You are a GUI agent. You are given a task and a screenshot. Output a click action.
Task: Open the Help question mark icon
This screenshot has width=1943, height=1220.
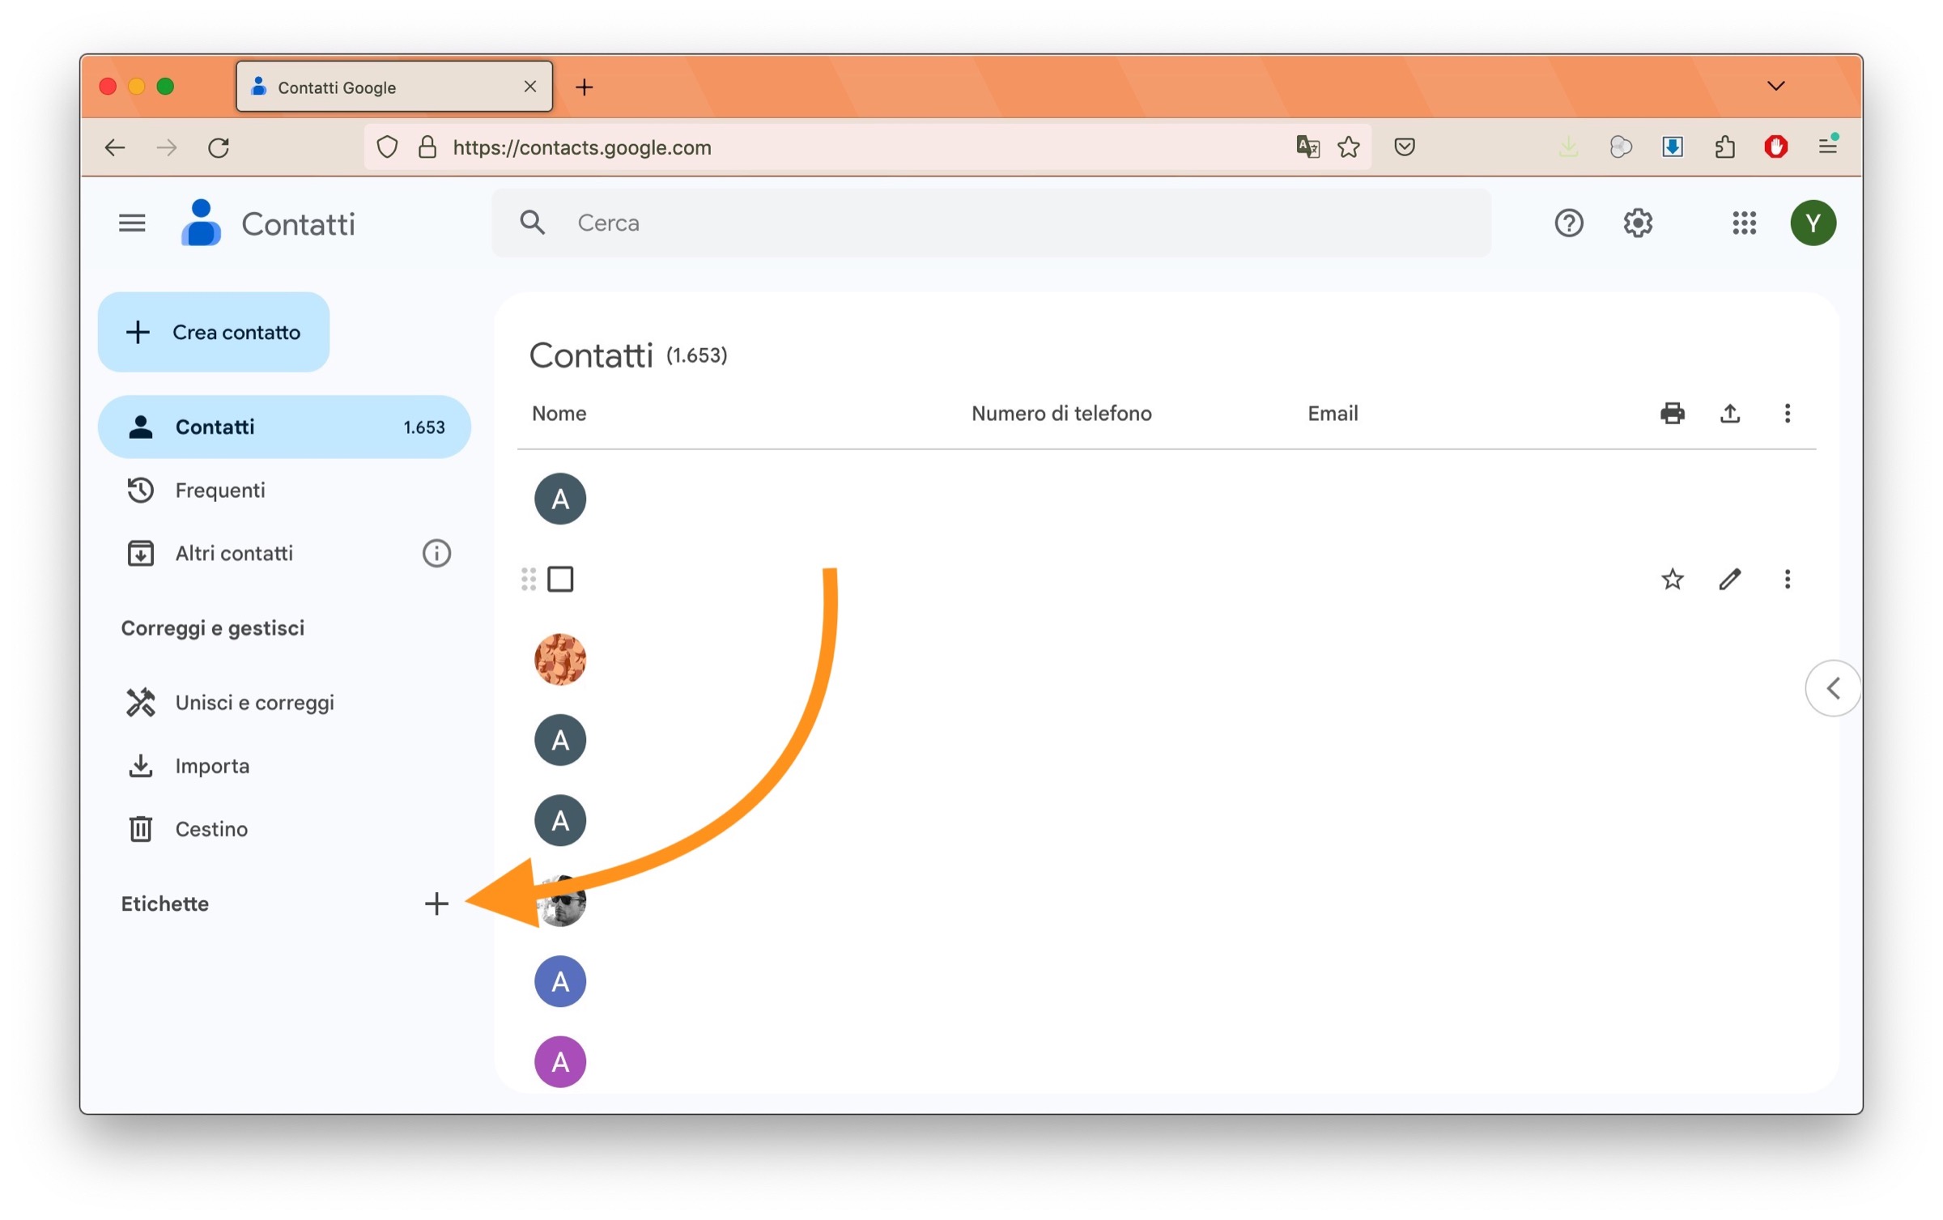point(1568,223)
